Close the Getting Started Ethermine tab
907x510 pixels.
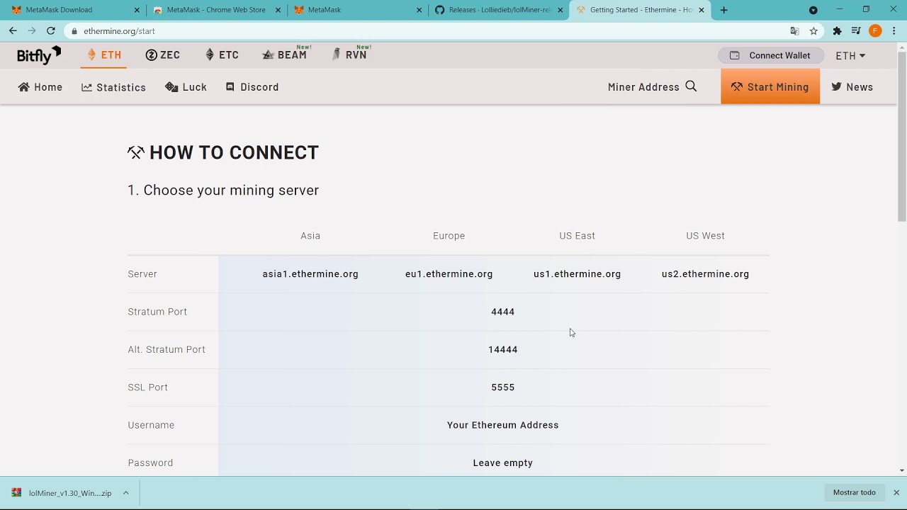coord(702,10)
